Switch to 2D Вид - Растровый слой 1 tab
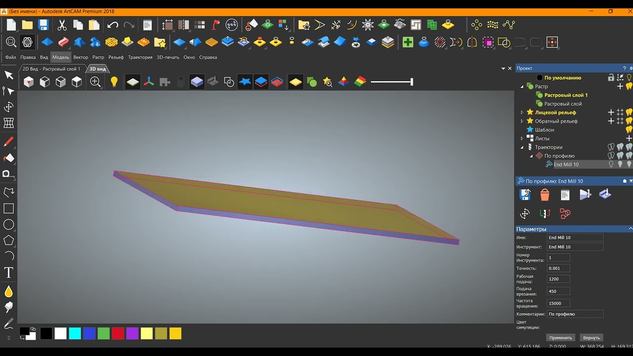Screen dimensions: 633x356 tap(51, 69)
